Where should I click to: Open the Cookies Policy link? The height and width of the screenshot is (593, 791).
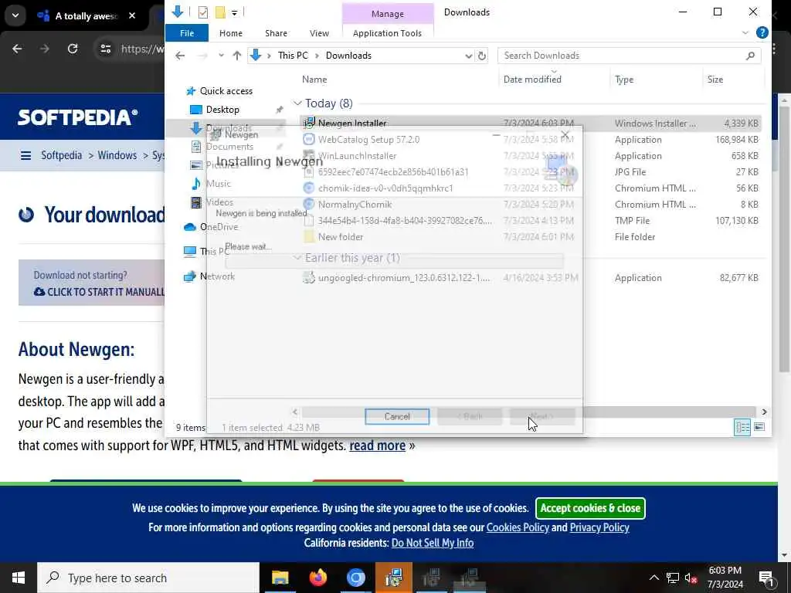pyautogui.click(x=518, y=527)
